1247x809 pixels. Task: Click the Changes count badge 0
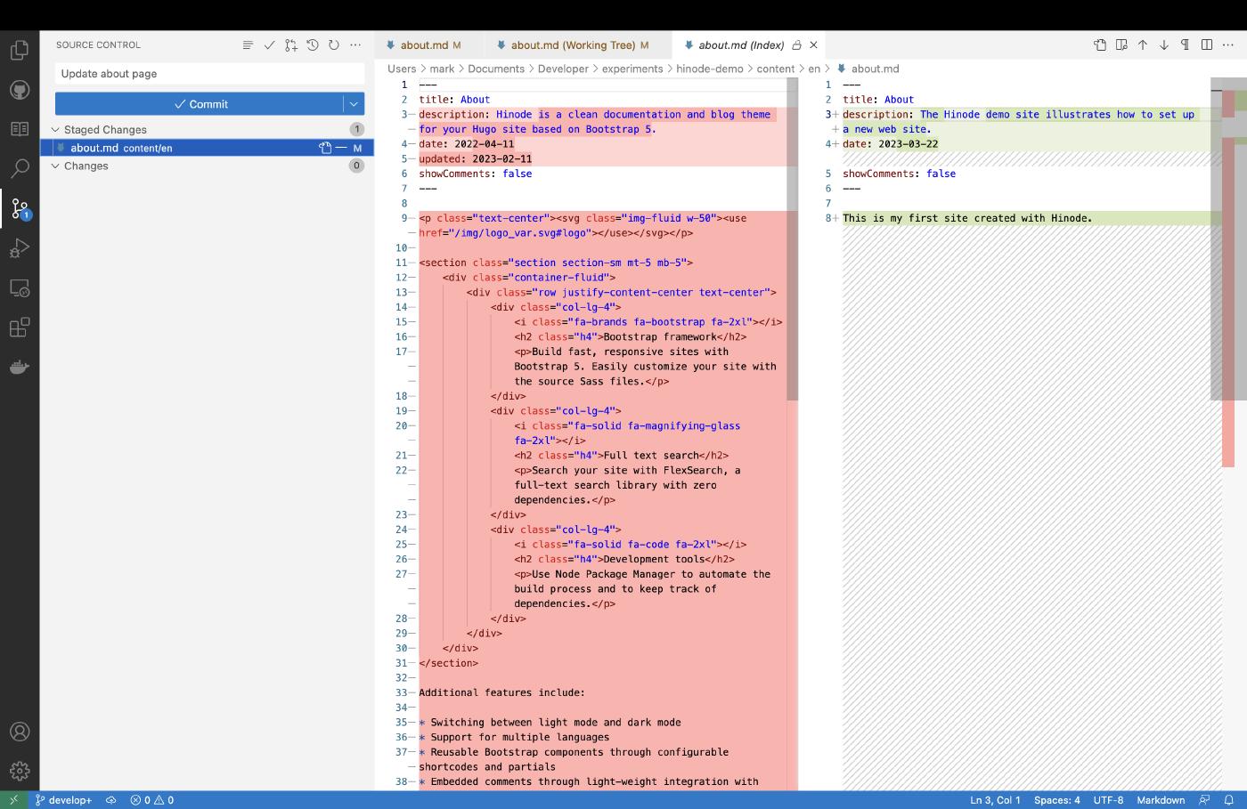click(x=356, y=166)
